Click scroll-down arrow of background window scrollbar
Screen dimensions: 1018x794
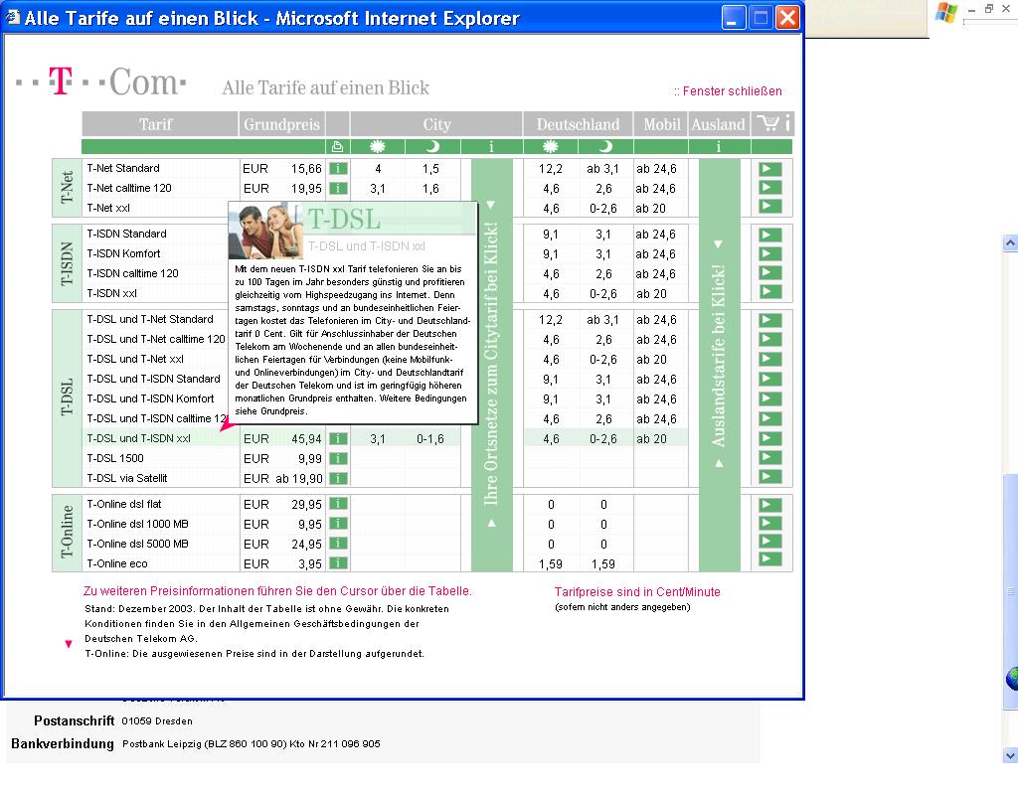(1010, 755)
